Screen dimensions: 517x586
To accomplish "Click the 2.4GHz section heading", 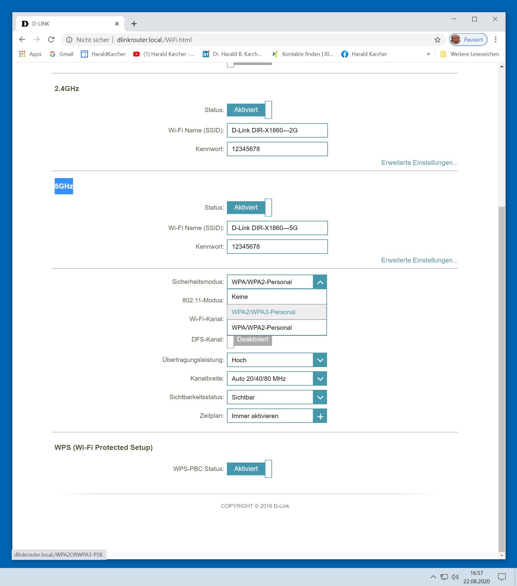I will point(67,89).
